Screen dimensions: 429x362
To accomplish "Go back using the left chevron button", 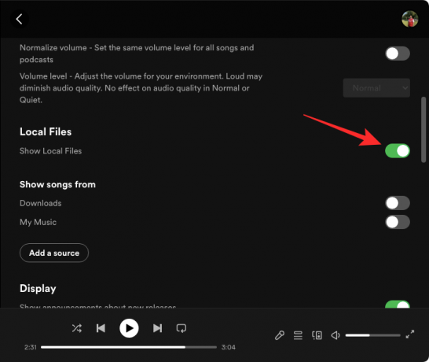I will (19, 19).
